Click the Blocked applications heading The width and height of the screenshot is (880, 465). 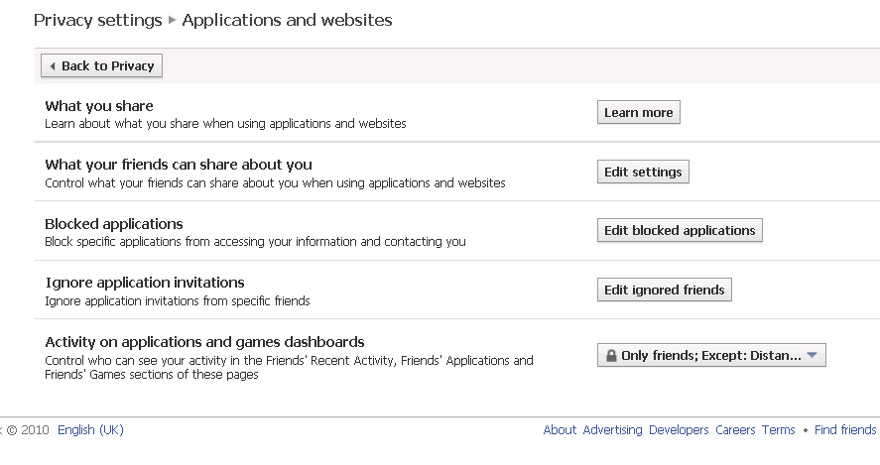(114, 224)
